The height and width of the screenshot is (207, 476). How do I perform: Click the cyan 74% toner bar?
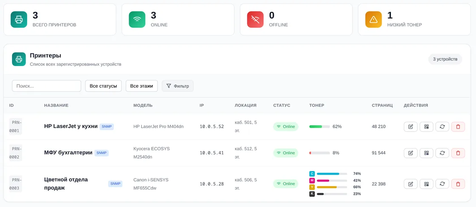point(332,174)
